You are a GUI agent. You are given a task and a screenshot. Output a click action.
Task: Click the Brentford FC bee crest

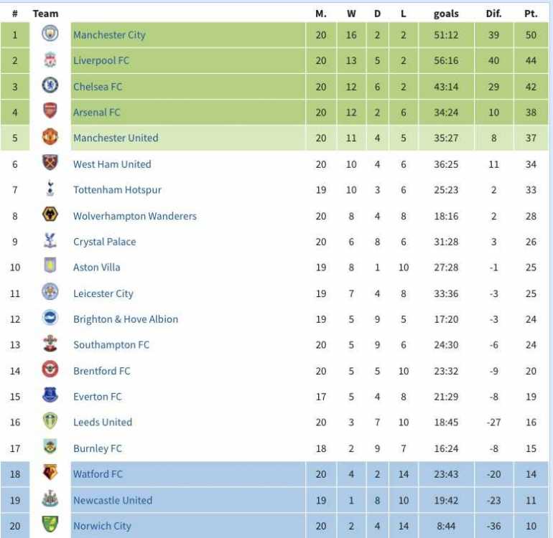tap(50, 369)
